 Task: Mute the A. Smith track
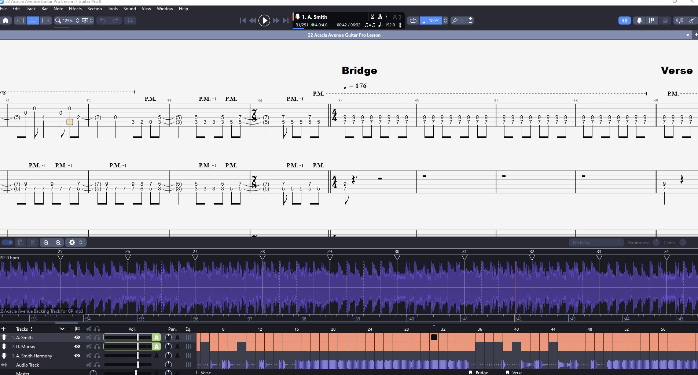click(88, 337)
